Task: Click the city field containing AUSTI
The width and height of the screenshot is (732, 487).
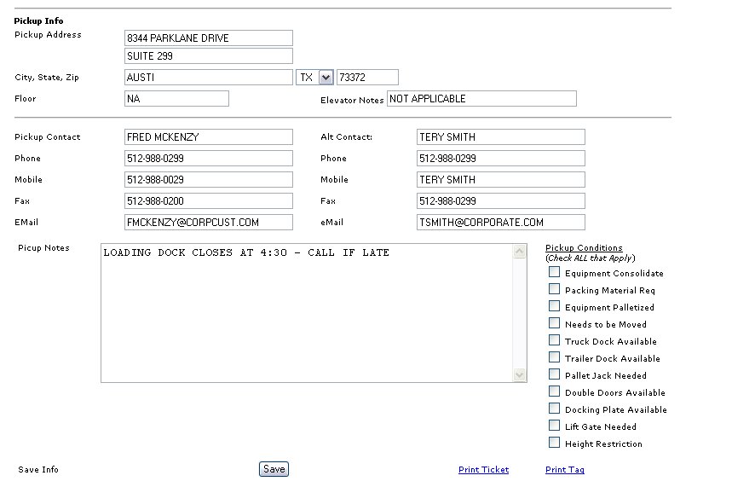Action: [x=208, y=78]
